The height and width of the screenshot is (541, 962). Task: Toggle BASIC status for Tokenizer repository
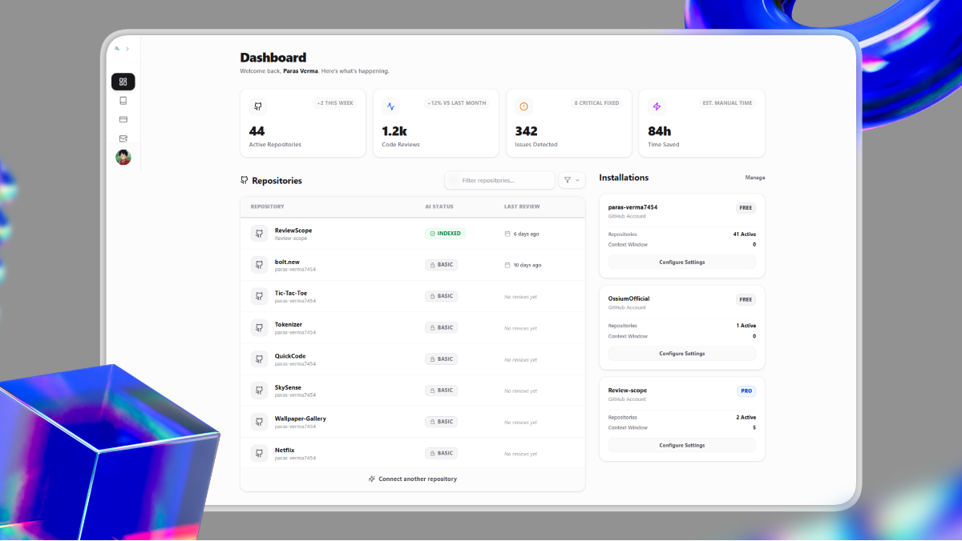pos(441,327)
